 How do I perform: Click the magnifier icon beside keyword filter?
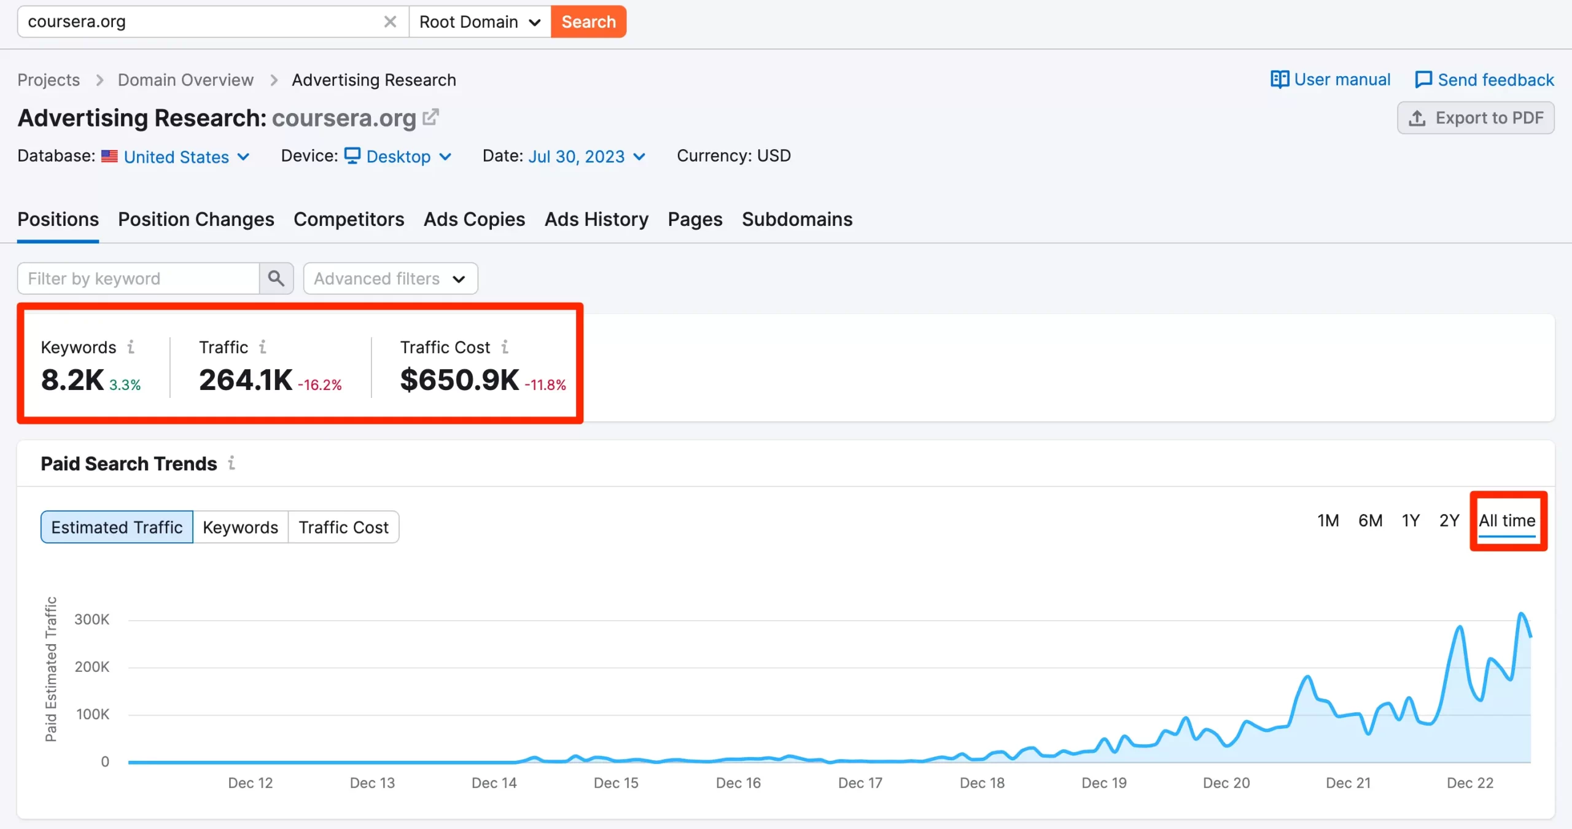pyautogui.click(x=276, y=279)
